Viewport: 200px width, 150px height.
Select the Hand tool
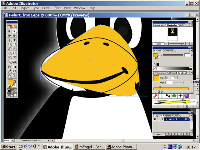(x=9, y=76)
